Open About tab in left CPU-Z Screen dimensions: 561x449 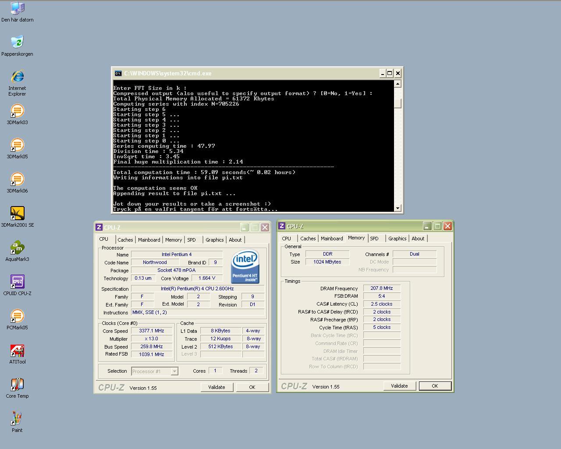(235, 240)
